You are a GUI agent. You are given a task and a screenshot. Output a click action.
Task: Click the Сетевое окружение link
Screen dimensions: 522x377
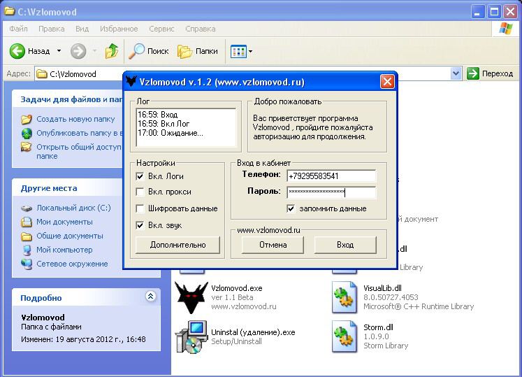(x=72, y=264)
